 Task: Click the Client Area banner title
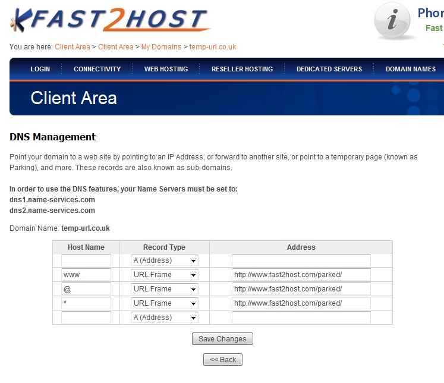pos(74,98)
